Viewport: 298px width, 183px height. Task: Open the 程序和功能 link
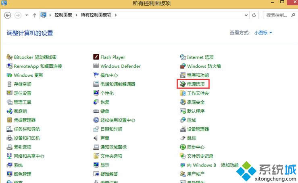tap(198, 75)
